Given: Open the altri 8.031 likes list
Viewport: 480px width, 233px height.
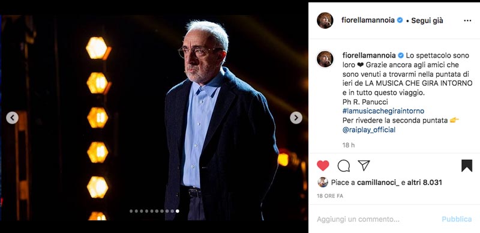Looking at the screenshot, I should 425,183.
